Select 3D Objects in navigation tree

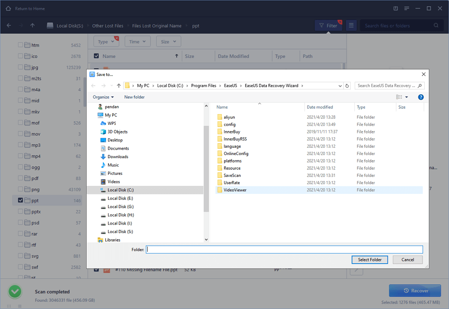pyautogui.click(x=117, y=132)
